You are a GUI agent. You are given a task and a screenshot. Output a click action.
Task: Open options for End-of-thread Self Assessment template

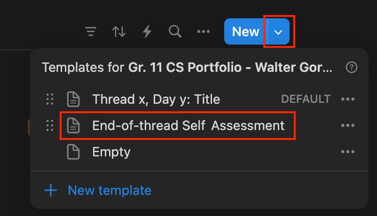pyautogui.click(x=348, y=126)
